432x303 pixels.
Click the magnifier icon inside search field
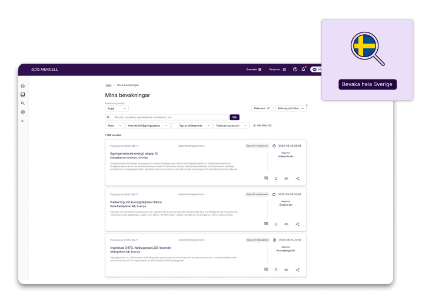point(108,117)
